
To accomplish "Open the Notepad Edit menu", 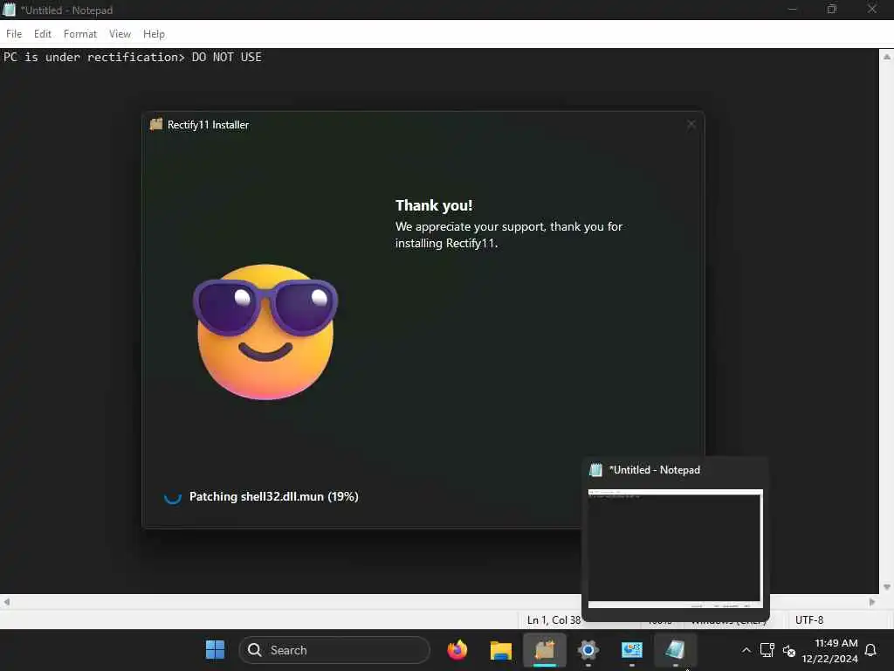I will tap(43, 34).
